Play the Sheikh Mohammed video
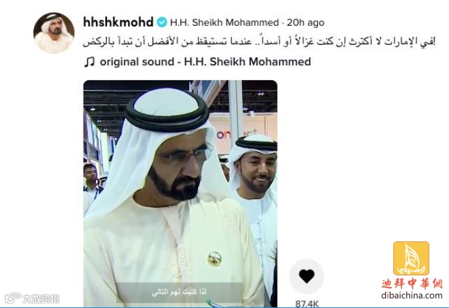Viewport: 449px width, 308px height. 180,194
